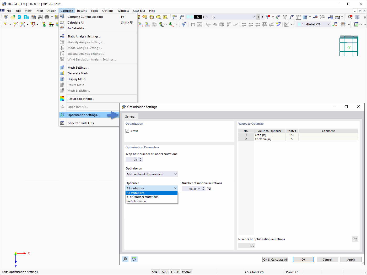
Task: Click the deformation curve toolbar icon
Action: [208, 24]
